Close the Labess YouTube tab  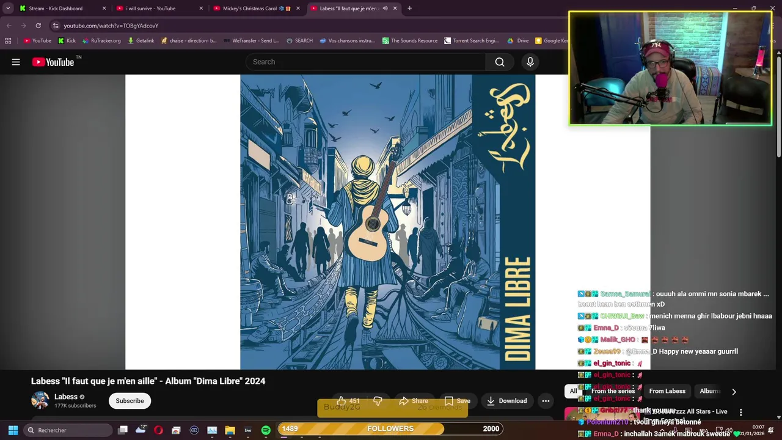[395, 9]
